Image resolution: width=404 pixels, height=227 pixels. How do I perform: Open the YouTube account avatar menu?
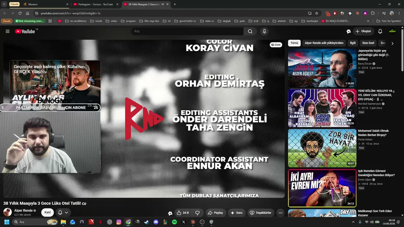[x=392, y=31]
